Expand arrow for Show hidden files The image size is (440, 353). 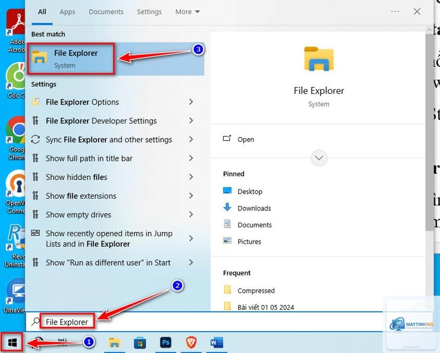[x=191, y=177]
